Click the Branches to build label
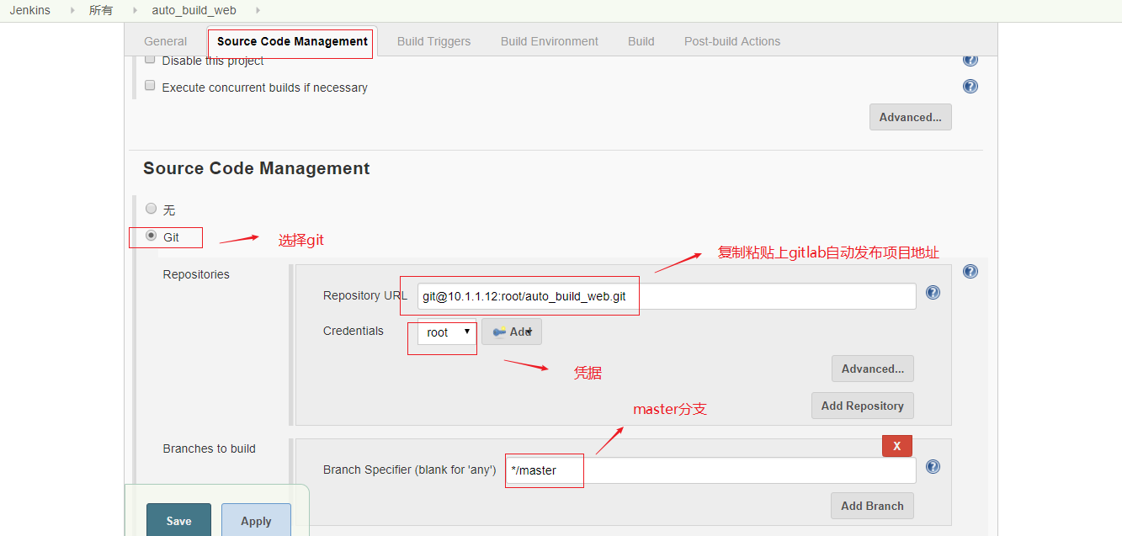This screenshot has width=1122, height=536. point(209,448)
